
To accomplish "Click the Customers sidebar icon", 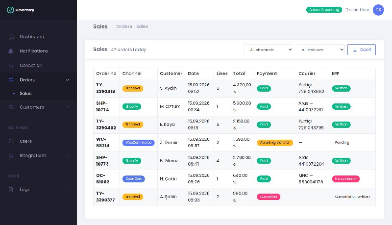I will pos(11,107).
